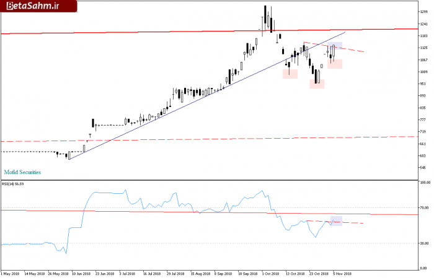This screenshot has height=278, width=434.
Task: Select the 70.00 RSI level label
Action: tap(425, 208)
